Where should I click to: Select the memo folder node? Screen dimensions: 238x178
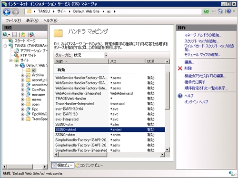point(37,99)
